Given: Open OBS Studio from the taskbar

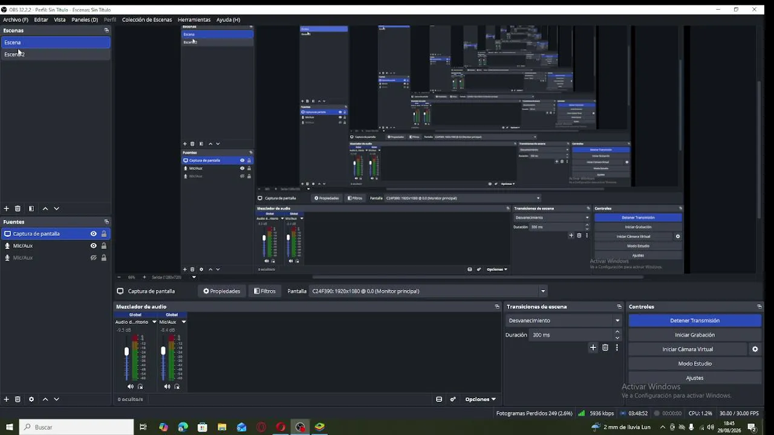Looking at the screenshot, I should pos(301,427).
